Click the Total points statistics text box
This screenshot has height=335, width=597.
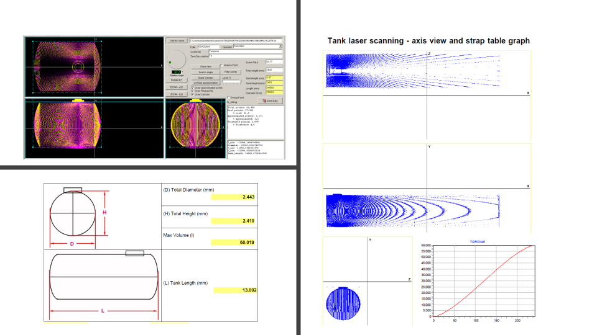(x=256, y=122)
